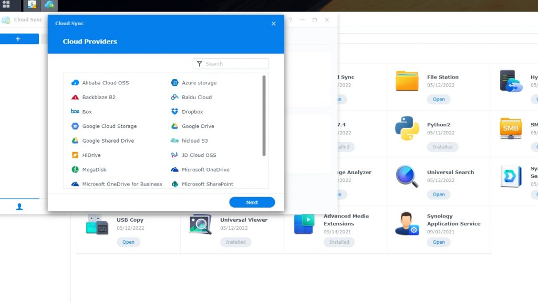This screenshot has height=302, width=538.
Task: Select the Microsoft OneDrive icon
Action: 174,169
